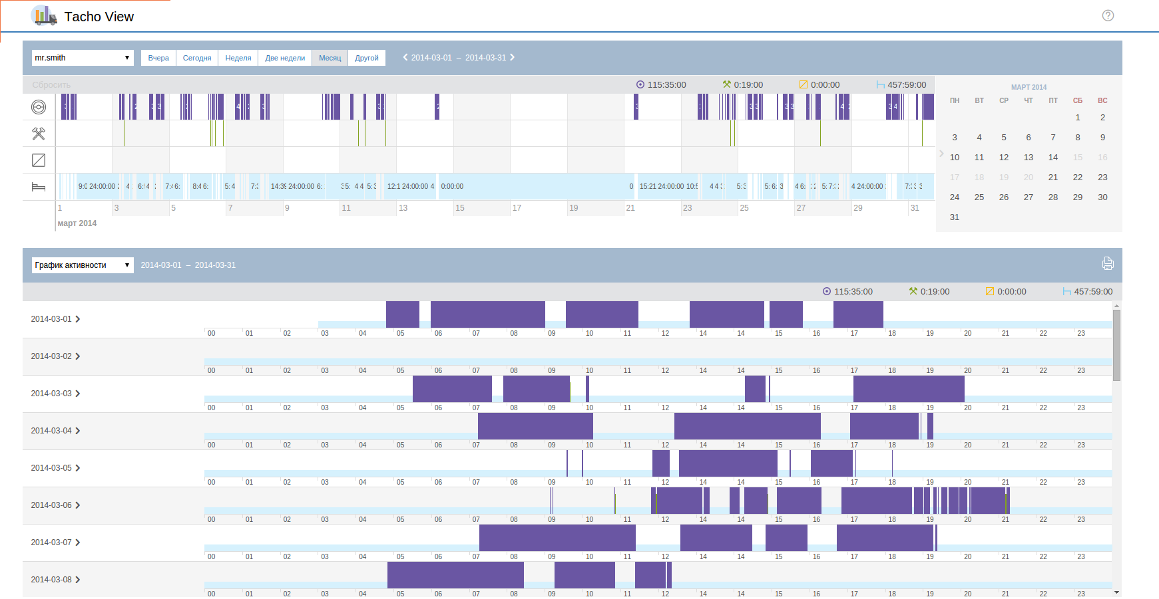
Task: Switch to the Две недели period
Action: pyautogui.click(x=285, y=58)
